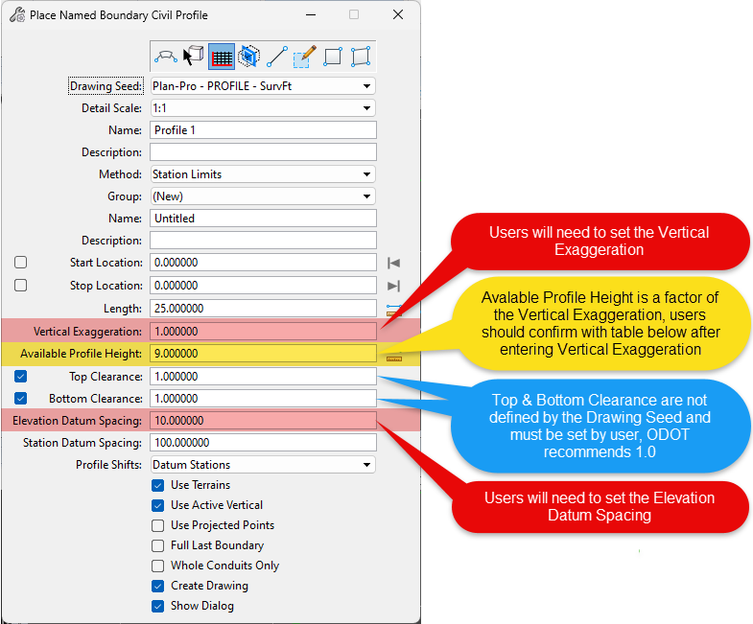Click the Available Profile Height field
This screenshot has height=624, width=753.
pos(263,354)
